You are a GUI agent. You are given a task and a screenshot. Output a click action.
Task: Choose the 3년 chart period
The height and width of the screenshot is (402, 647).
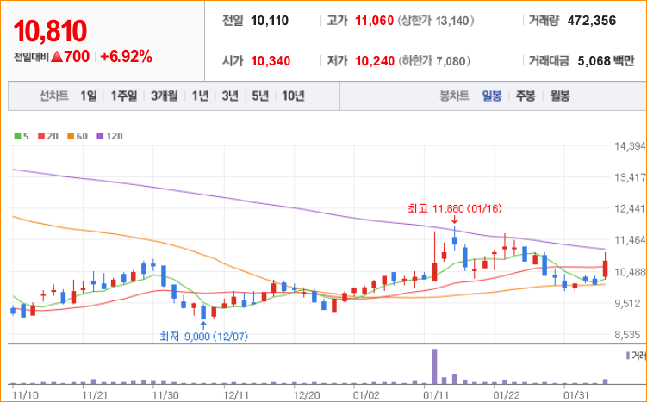tap(230, 96)
